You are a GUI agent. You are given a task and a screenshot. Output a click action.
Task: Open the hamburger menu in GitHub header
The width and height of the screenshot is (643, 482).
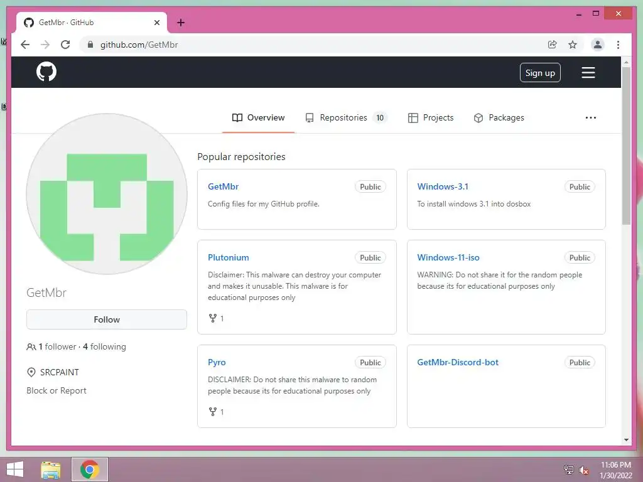[x=588, y=73]
